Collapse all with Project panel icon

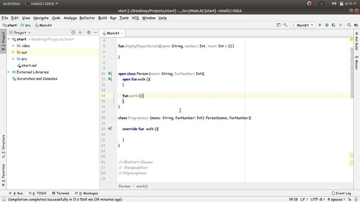(x=80, y=33)
